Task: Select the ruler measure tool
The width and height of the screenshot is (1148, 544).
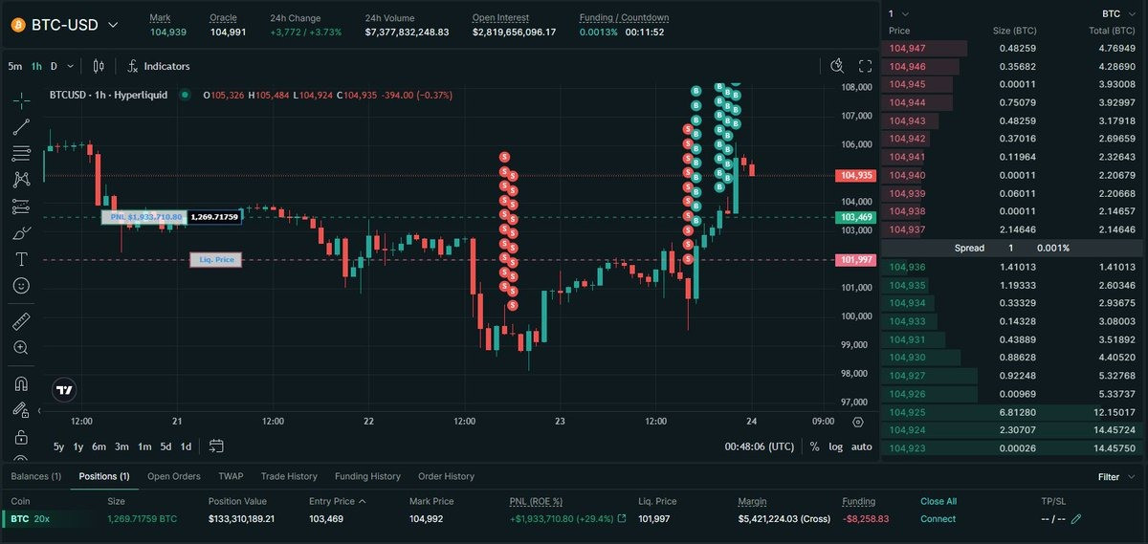Action: point(21,320)
